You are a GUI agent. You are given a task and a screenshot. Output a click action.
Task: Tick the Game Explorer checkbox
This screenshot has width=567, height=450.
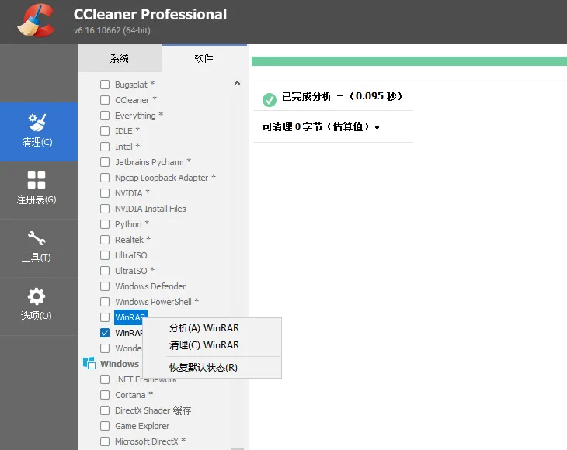coord(105,426)
